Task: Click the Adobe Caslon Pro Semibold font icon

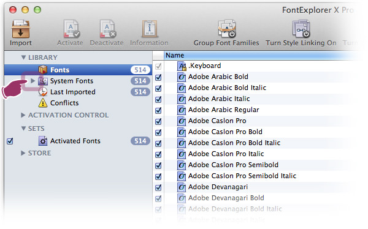Action: 181,165
